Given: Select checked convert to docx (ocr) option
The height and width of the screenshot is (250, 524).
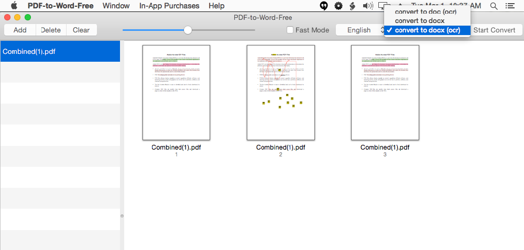Looking at the screenshot, I should (427, 30).
